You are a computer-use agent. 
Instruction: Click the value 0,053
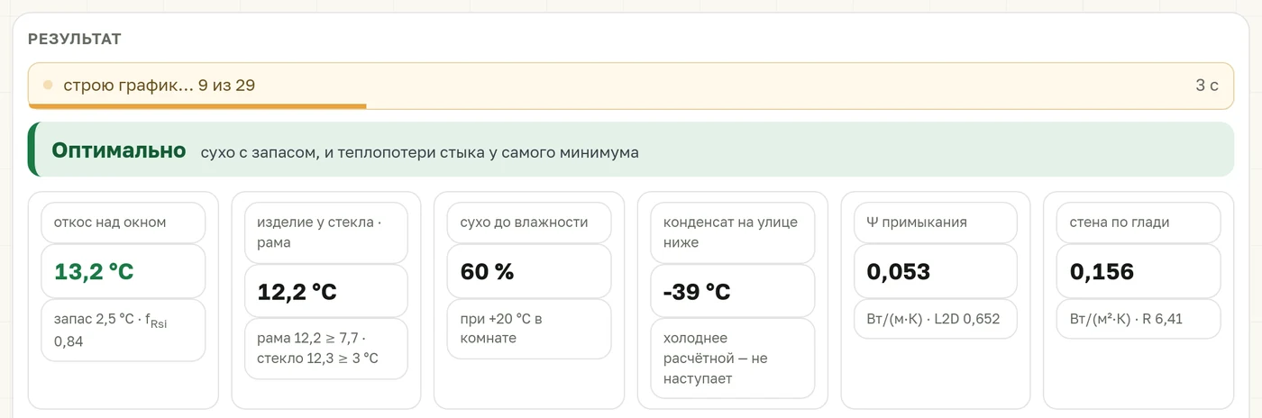point(899,271)
